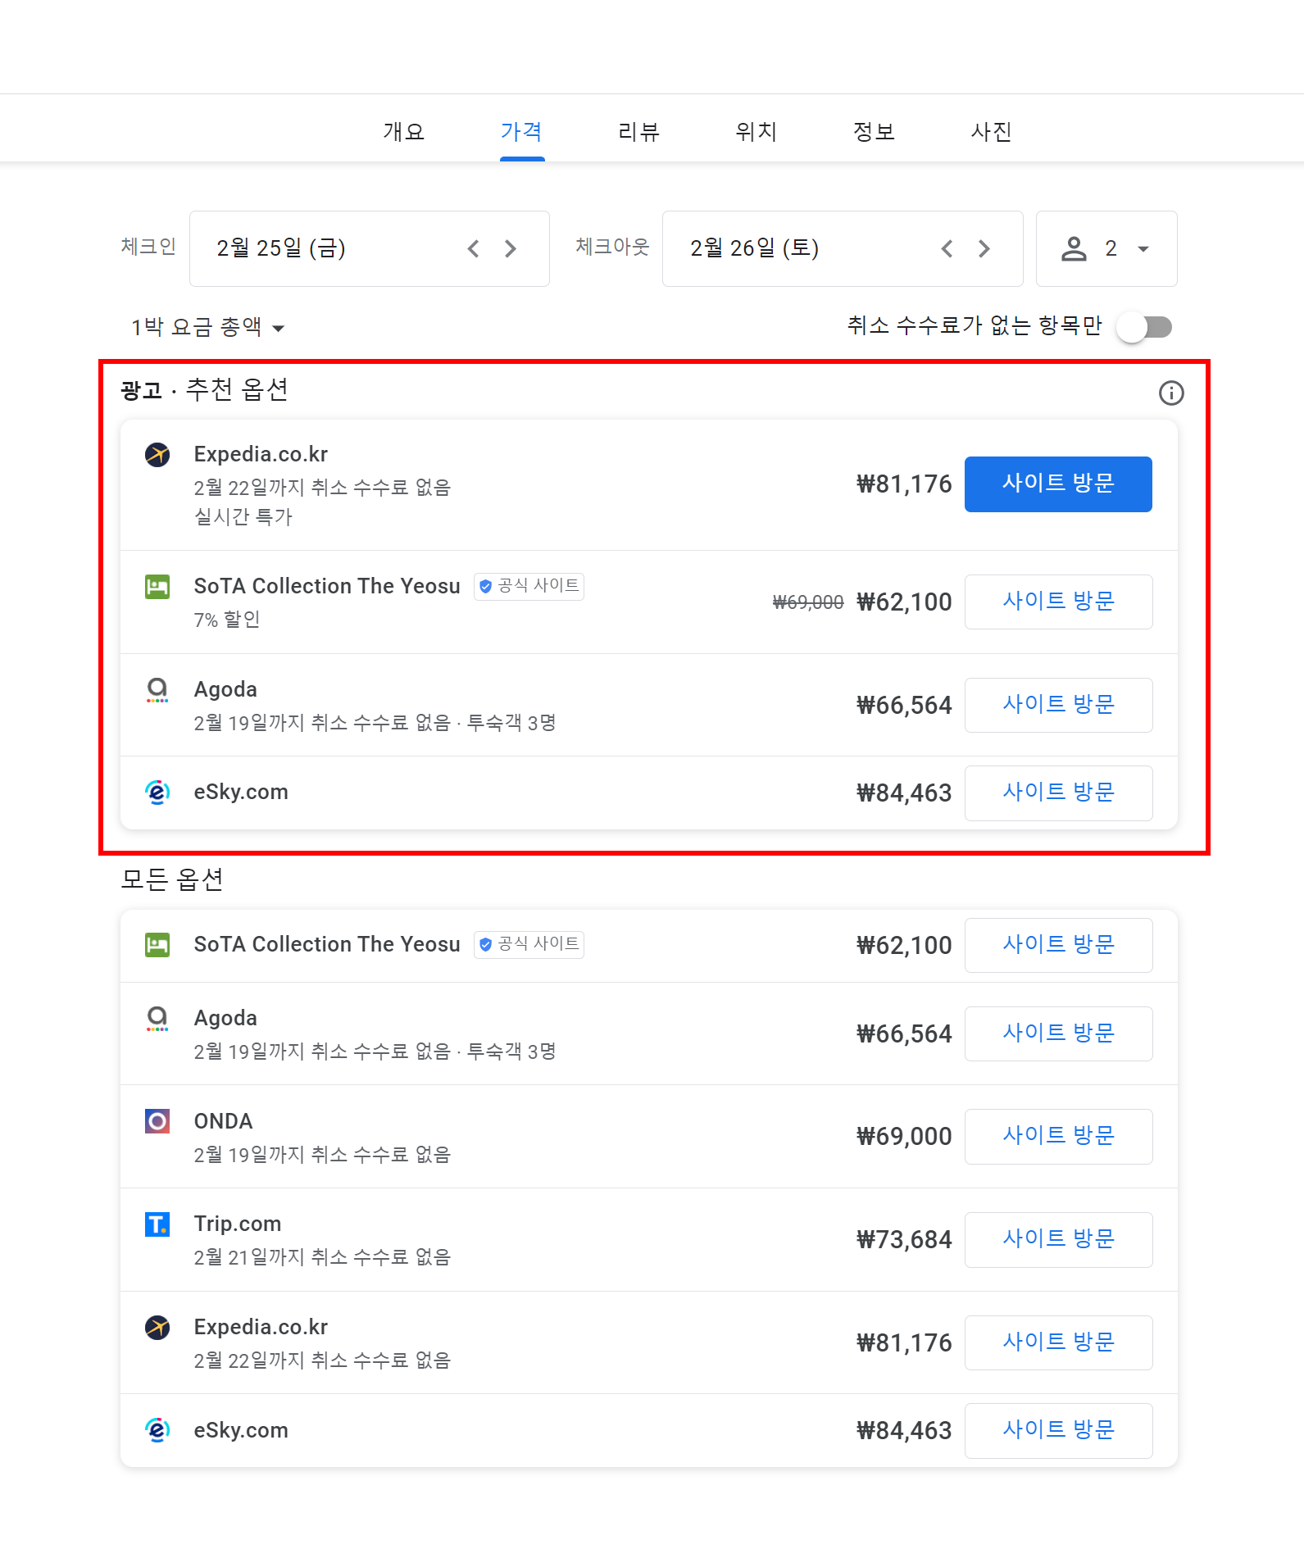Click 공식 사이트 badge in sponsored SoTA row
This screenshot has width=1304, height=1549.
point(529,586)
